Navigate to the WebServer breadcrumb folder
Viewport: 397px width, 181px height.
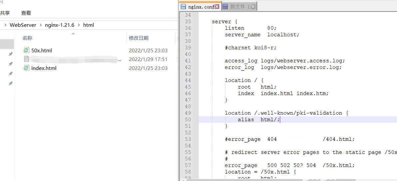point(23,25)
